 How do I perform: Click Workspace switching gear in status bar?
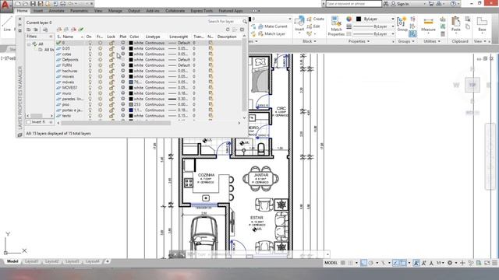pos(450,263)
